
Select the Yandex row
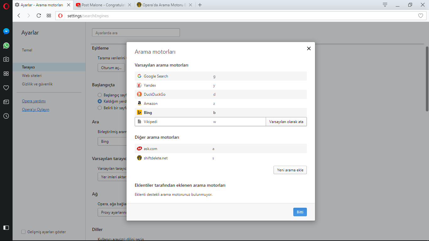click(x=221, y=85)
